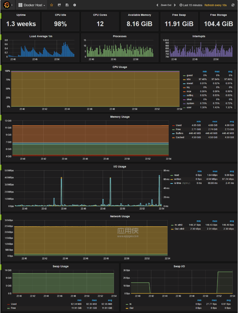Viewport: 238px width, 313px height.
Task: Open the Last 15 minutes time picker
Action: pos(191,5)
